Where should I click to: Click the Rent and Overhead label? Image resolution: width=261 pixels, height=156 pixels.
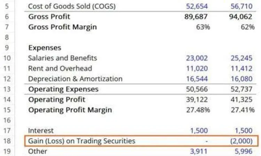pyautogui.click(x=60, y=68)
